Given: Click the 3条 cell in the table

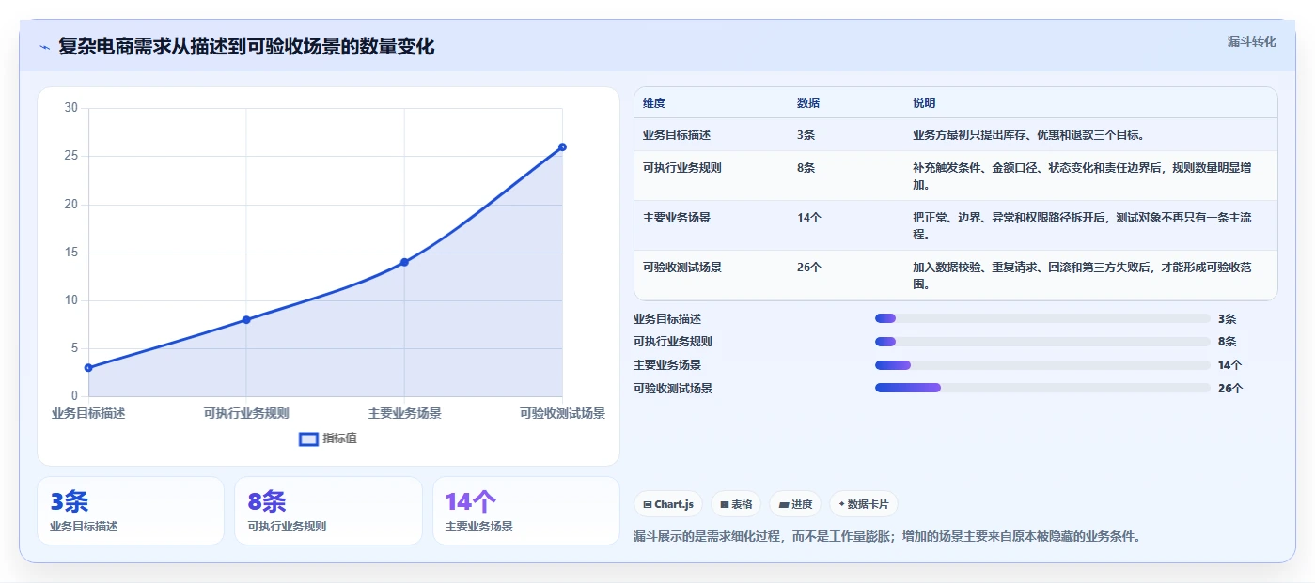Looking at the screenshot, I should 806,135.
